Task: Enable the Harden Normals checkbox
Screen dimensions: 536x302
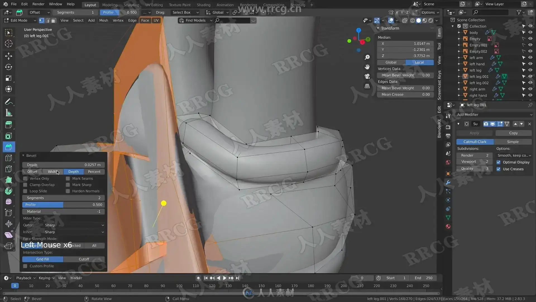Action: pos(68,191)
